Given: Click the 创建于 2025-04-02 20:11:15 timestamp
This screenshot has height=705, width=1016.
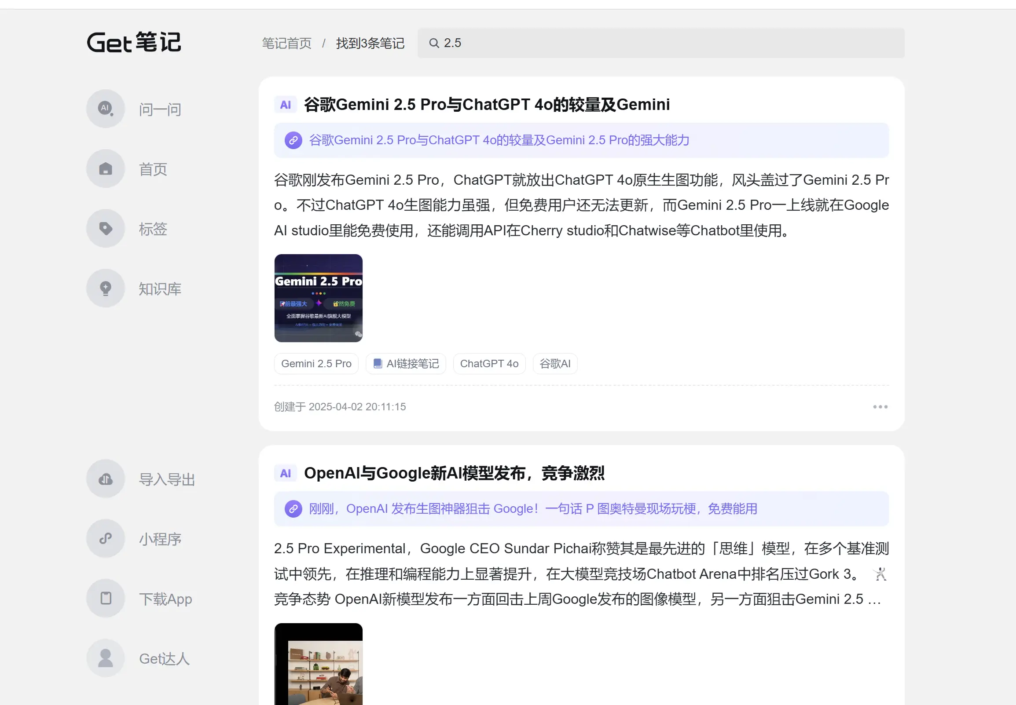Looking at the screenshot, I should pos(340,407).
